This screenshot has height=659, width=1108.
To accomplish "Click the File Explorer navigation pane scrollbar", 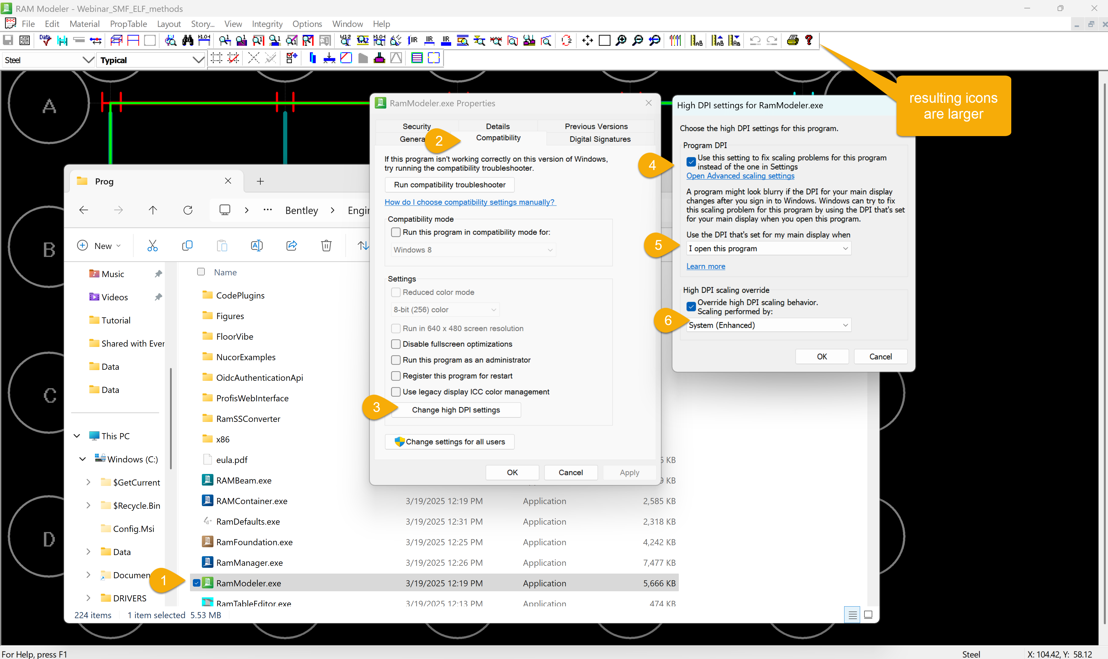I will (171, 418).
